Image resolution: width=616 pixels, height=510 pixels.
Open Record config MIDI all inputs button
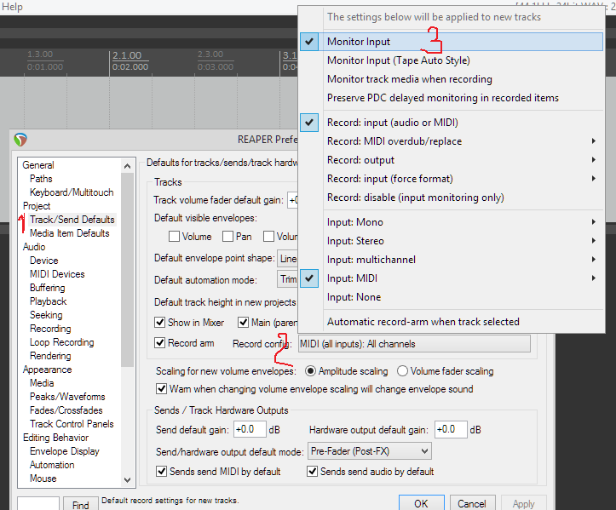[414, 344]
